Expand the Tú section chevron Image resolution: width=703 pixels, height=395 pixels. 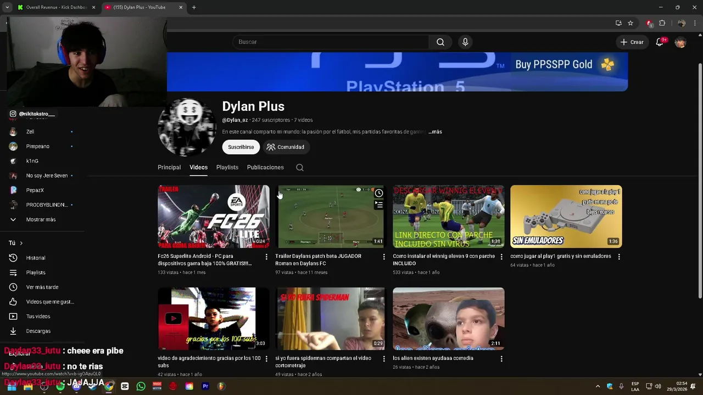[x=21, y=243]
